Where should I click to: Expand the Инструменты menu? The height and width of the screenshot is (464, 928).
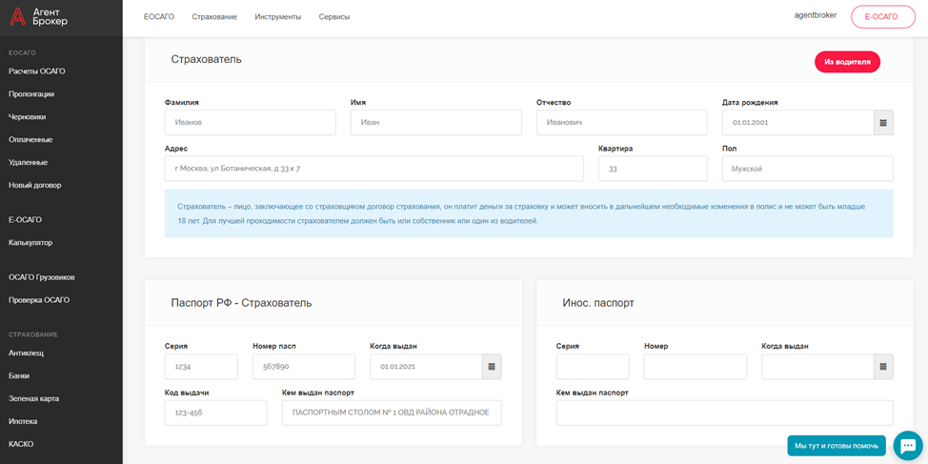pos(277,17)
